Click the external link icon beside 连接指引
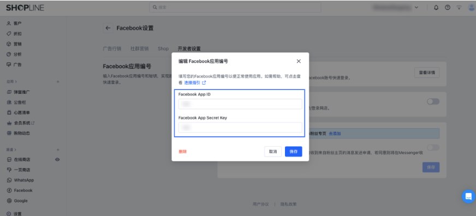 coord(204,82)
